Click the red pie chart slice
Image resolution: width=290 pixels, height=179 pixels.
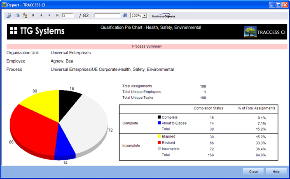click(33, 131)
